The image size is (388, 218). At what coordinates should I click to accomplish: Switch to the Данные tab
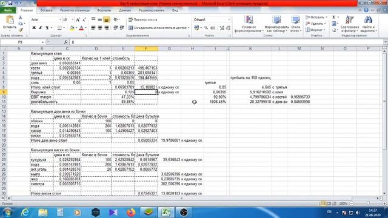tap(125, 10)
